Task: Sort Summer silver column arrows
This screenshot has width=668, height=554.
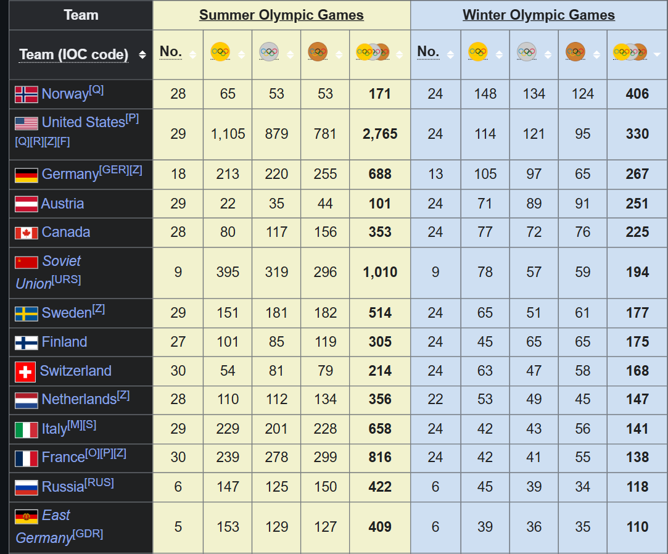Action: 290,54
